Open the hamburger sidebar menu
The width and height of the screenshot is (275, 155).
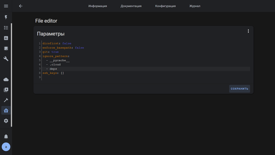click(x=6, y=6)
